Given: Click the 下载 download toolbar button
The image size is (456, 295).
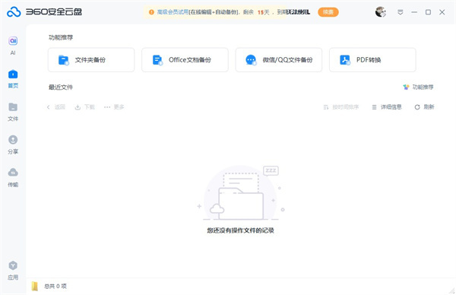Looking at the screenshot, I should tap(85, 107).
